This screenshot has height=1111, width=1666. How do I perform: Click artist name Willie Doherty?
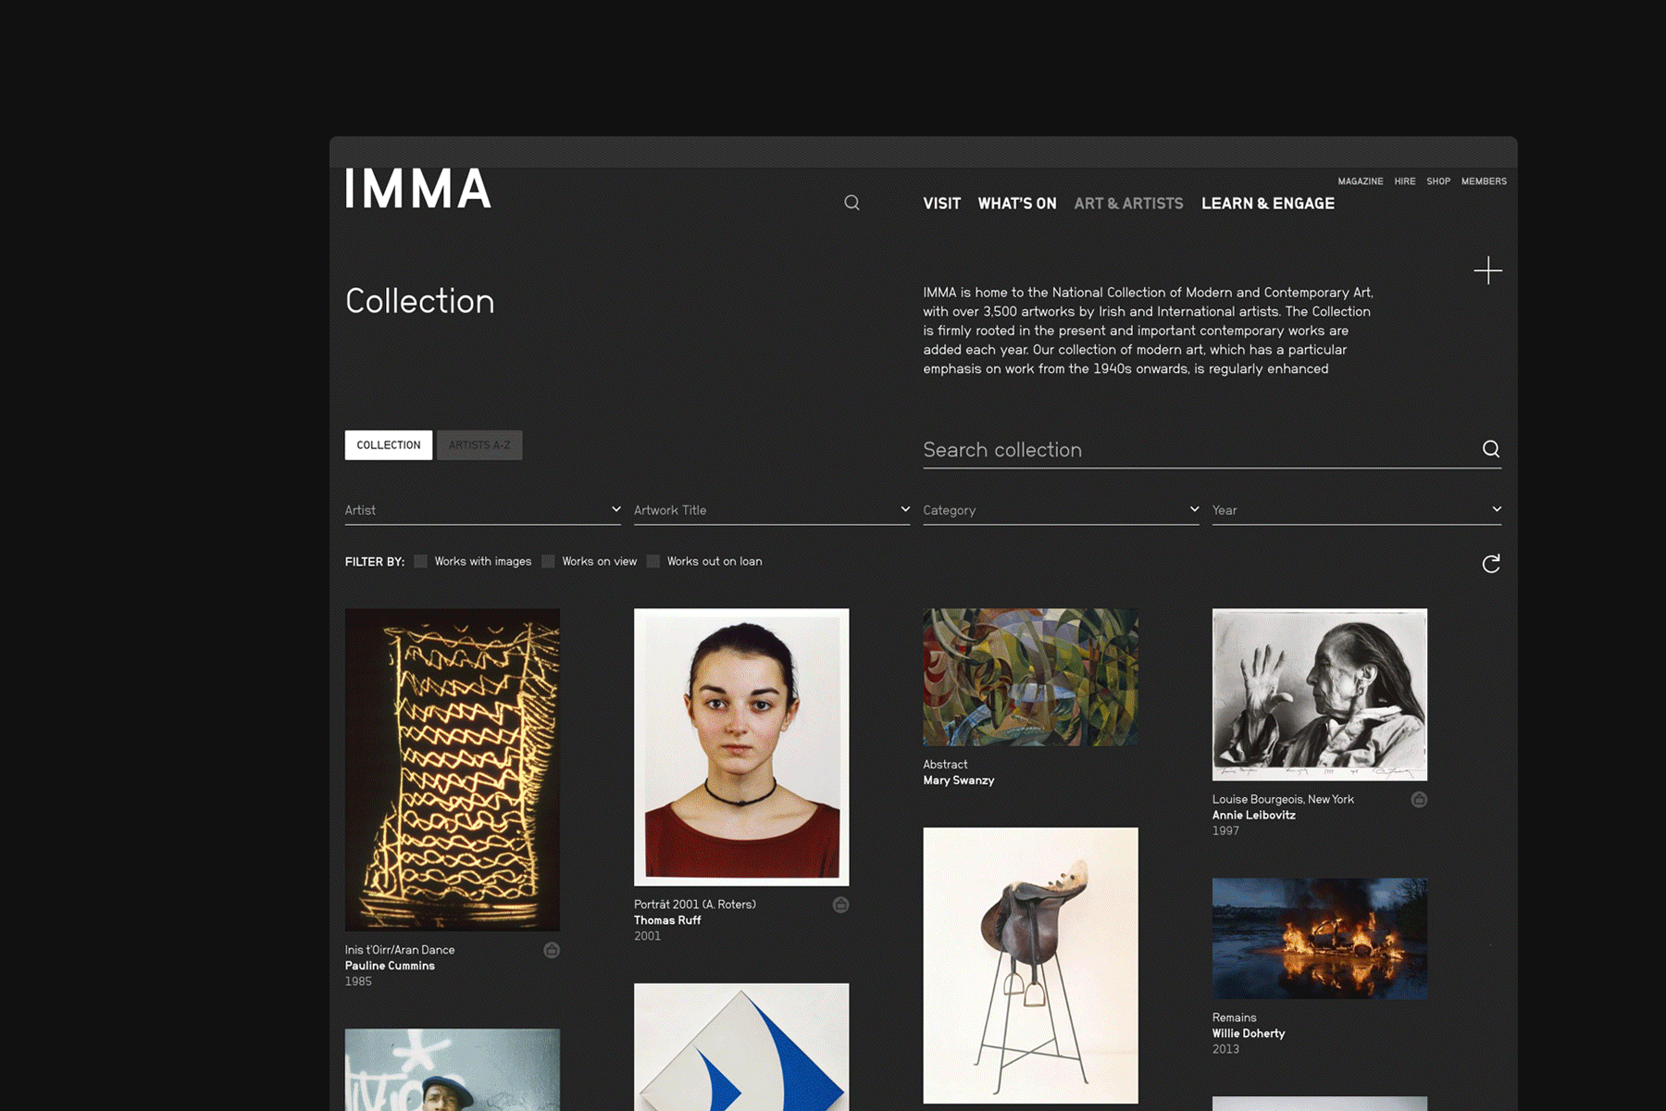(1249, 1034)
